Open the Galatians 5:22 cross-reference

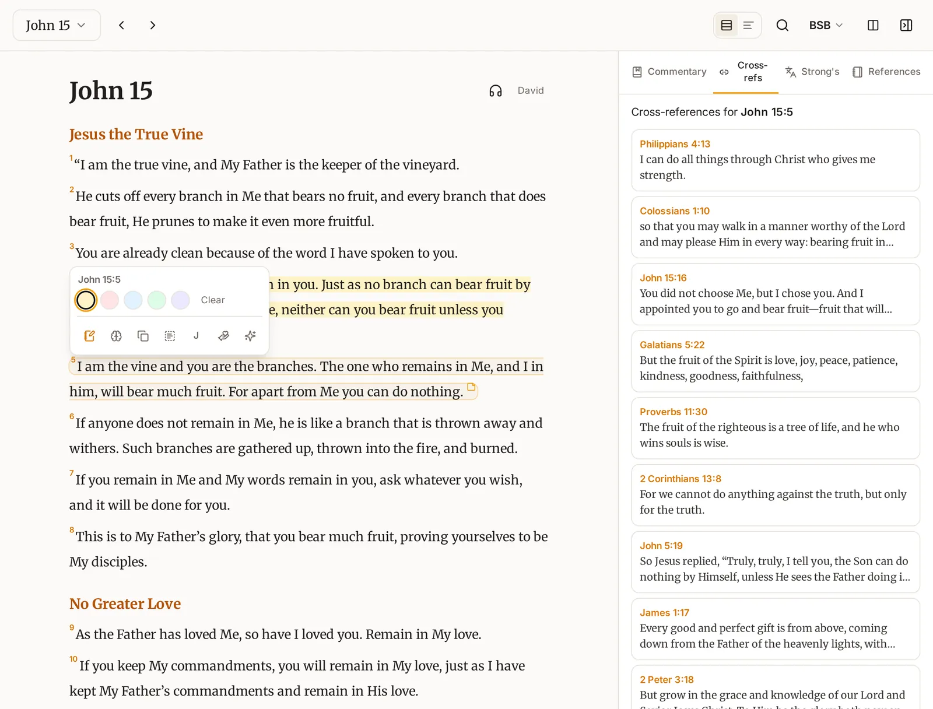(x=776, y=361)
